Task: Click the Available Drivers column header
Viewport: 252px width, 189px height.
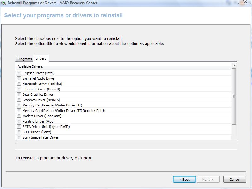Action: click(124, 66)
